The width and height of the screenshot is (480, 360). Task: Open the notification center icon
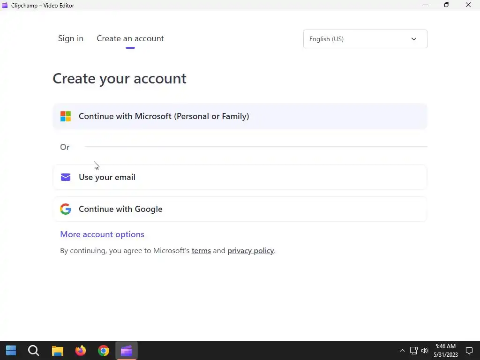point(469,351)
